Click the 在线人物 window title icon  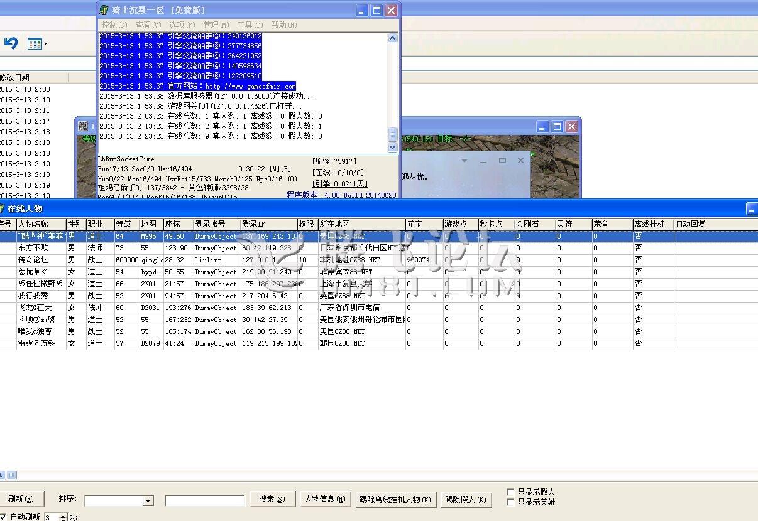(2, 208)
